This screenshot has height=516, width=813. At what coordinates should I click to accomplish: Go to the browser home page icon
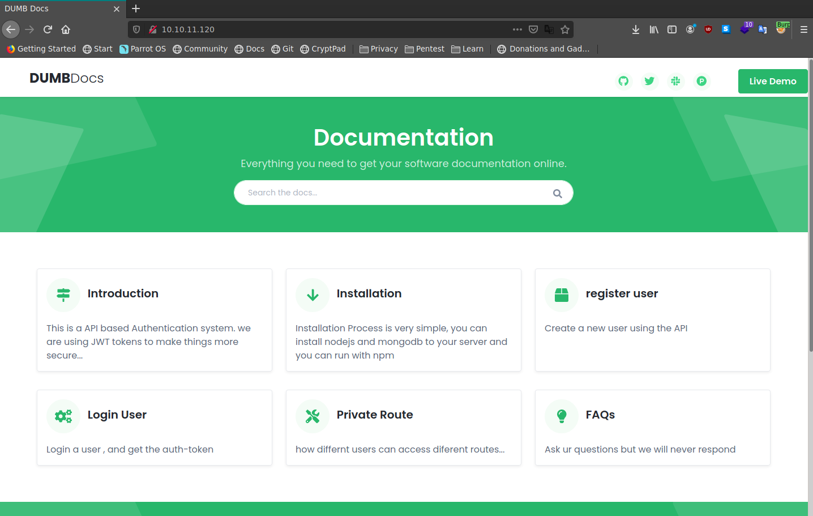[66, 29]
